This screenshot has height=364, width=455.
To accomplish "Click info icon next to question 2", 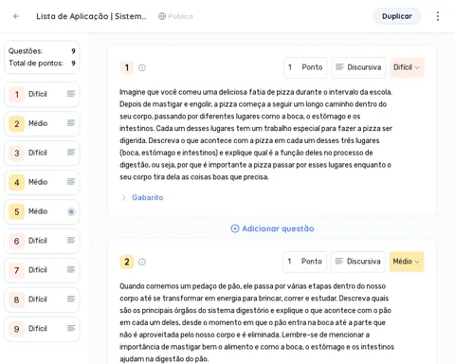I will coord(142,262).
